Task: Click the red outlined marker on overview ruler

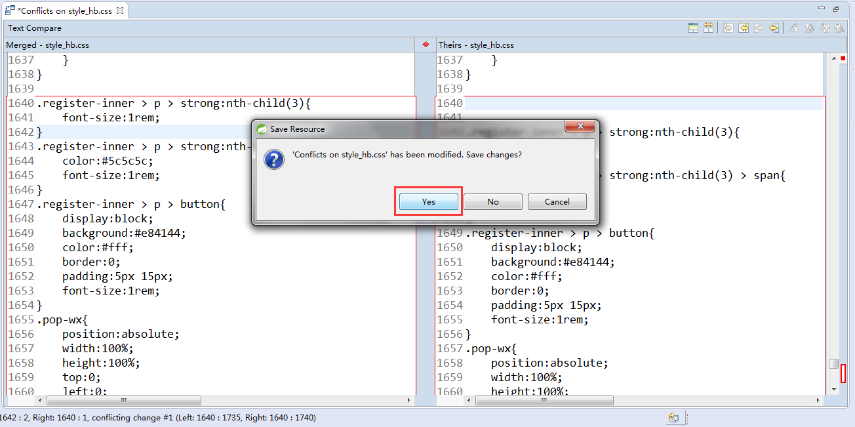Action: click(843, 373)
